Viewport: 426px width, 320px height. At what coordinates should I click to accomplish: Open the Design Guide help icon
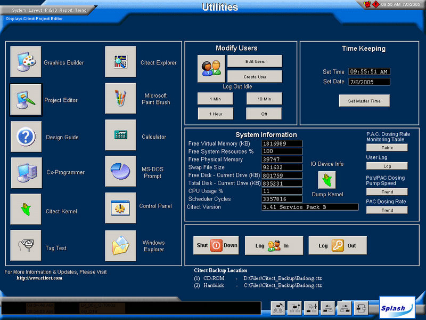[x=26, y=137]
